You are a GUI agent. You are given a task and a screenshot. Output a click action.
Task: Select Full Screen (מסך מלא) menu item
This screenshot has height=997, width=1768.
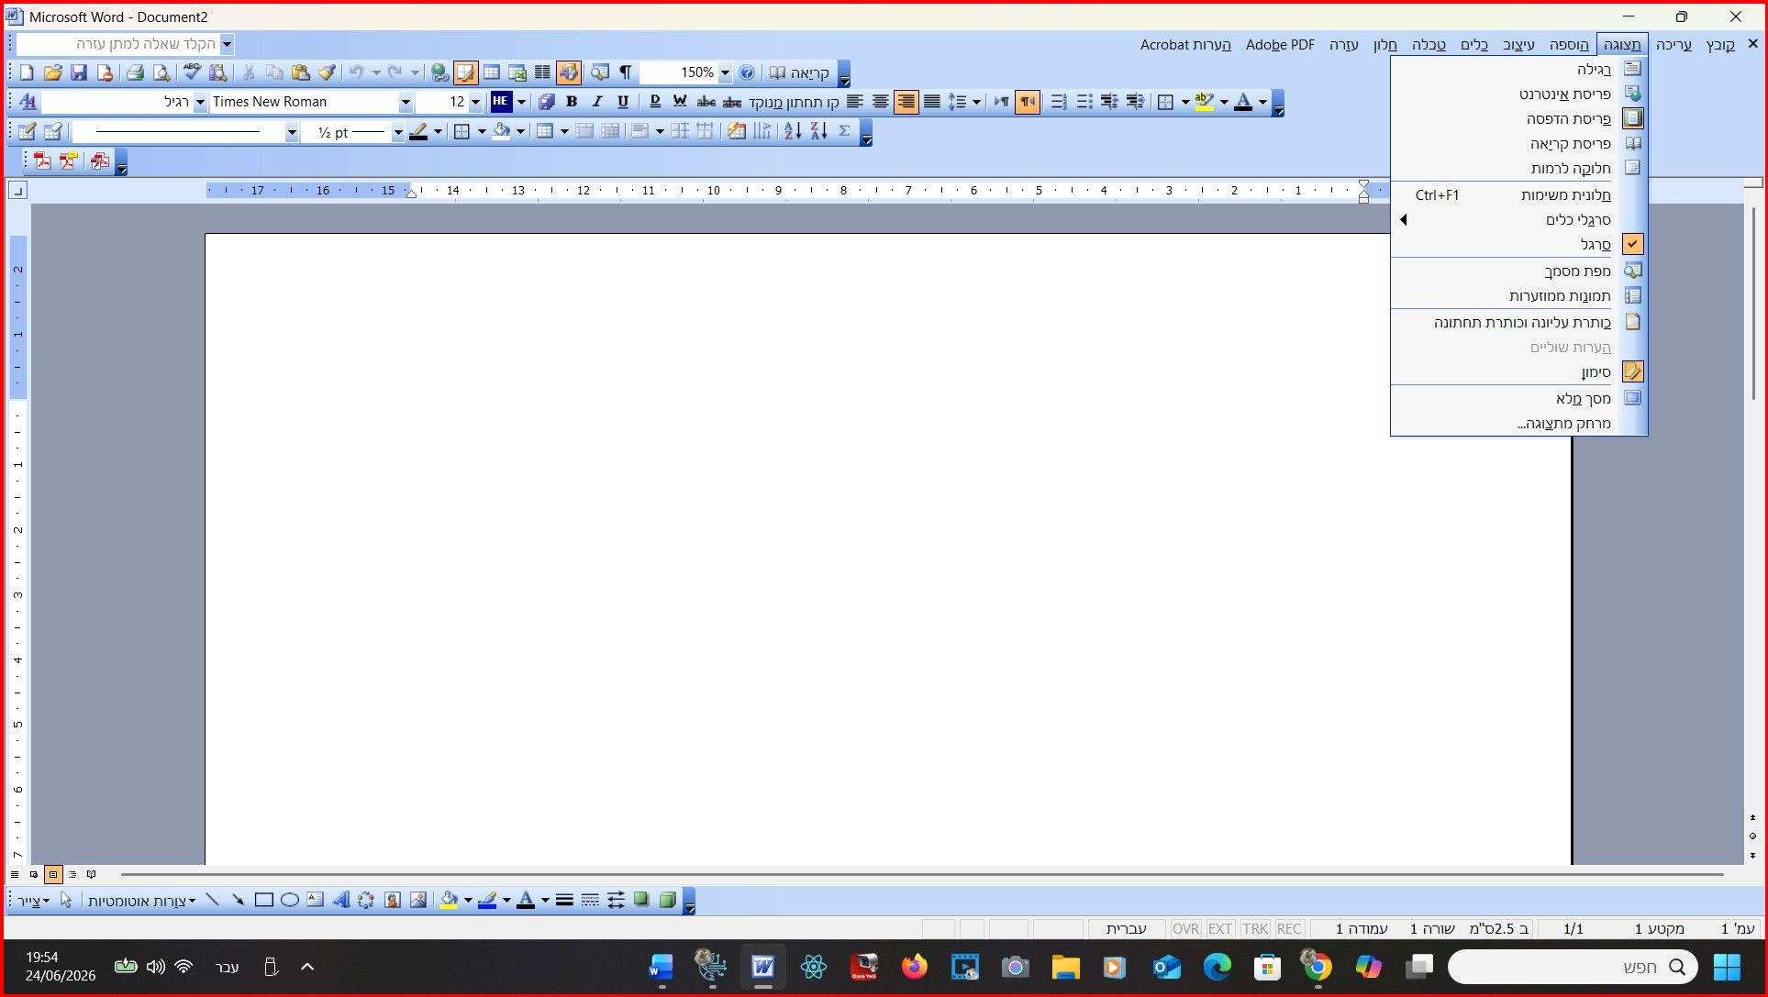coord(1519,398)
